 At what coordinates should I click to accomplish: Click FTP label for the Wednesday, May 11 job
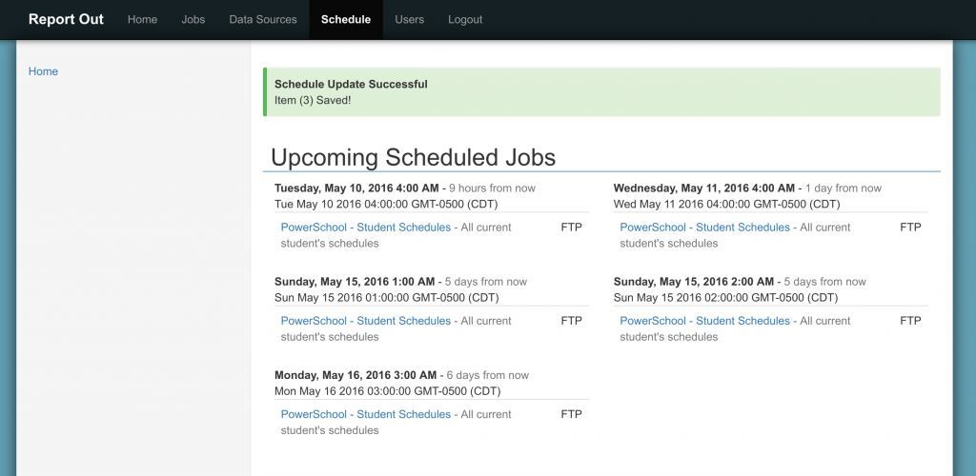(x=910, y=228)
